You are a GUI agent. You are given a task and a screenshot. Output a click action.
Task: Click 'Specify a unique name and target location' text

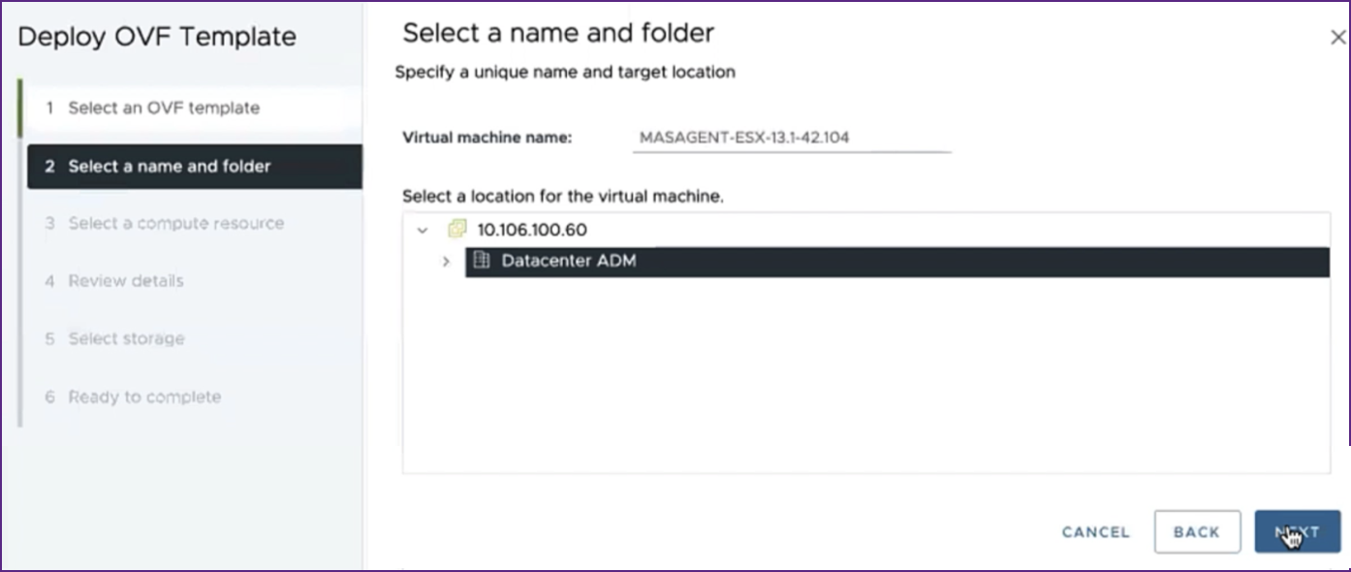(565, 72)
